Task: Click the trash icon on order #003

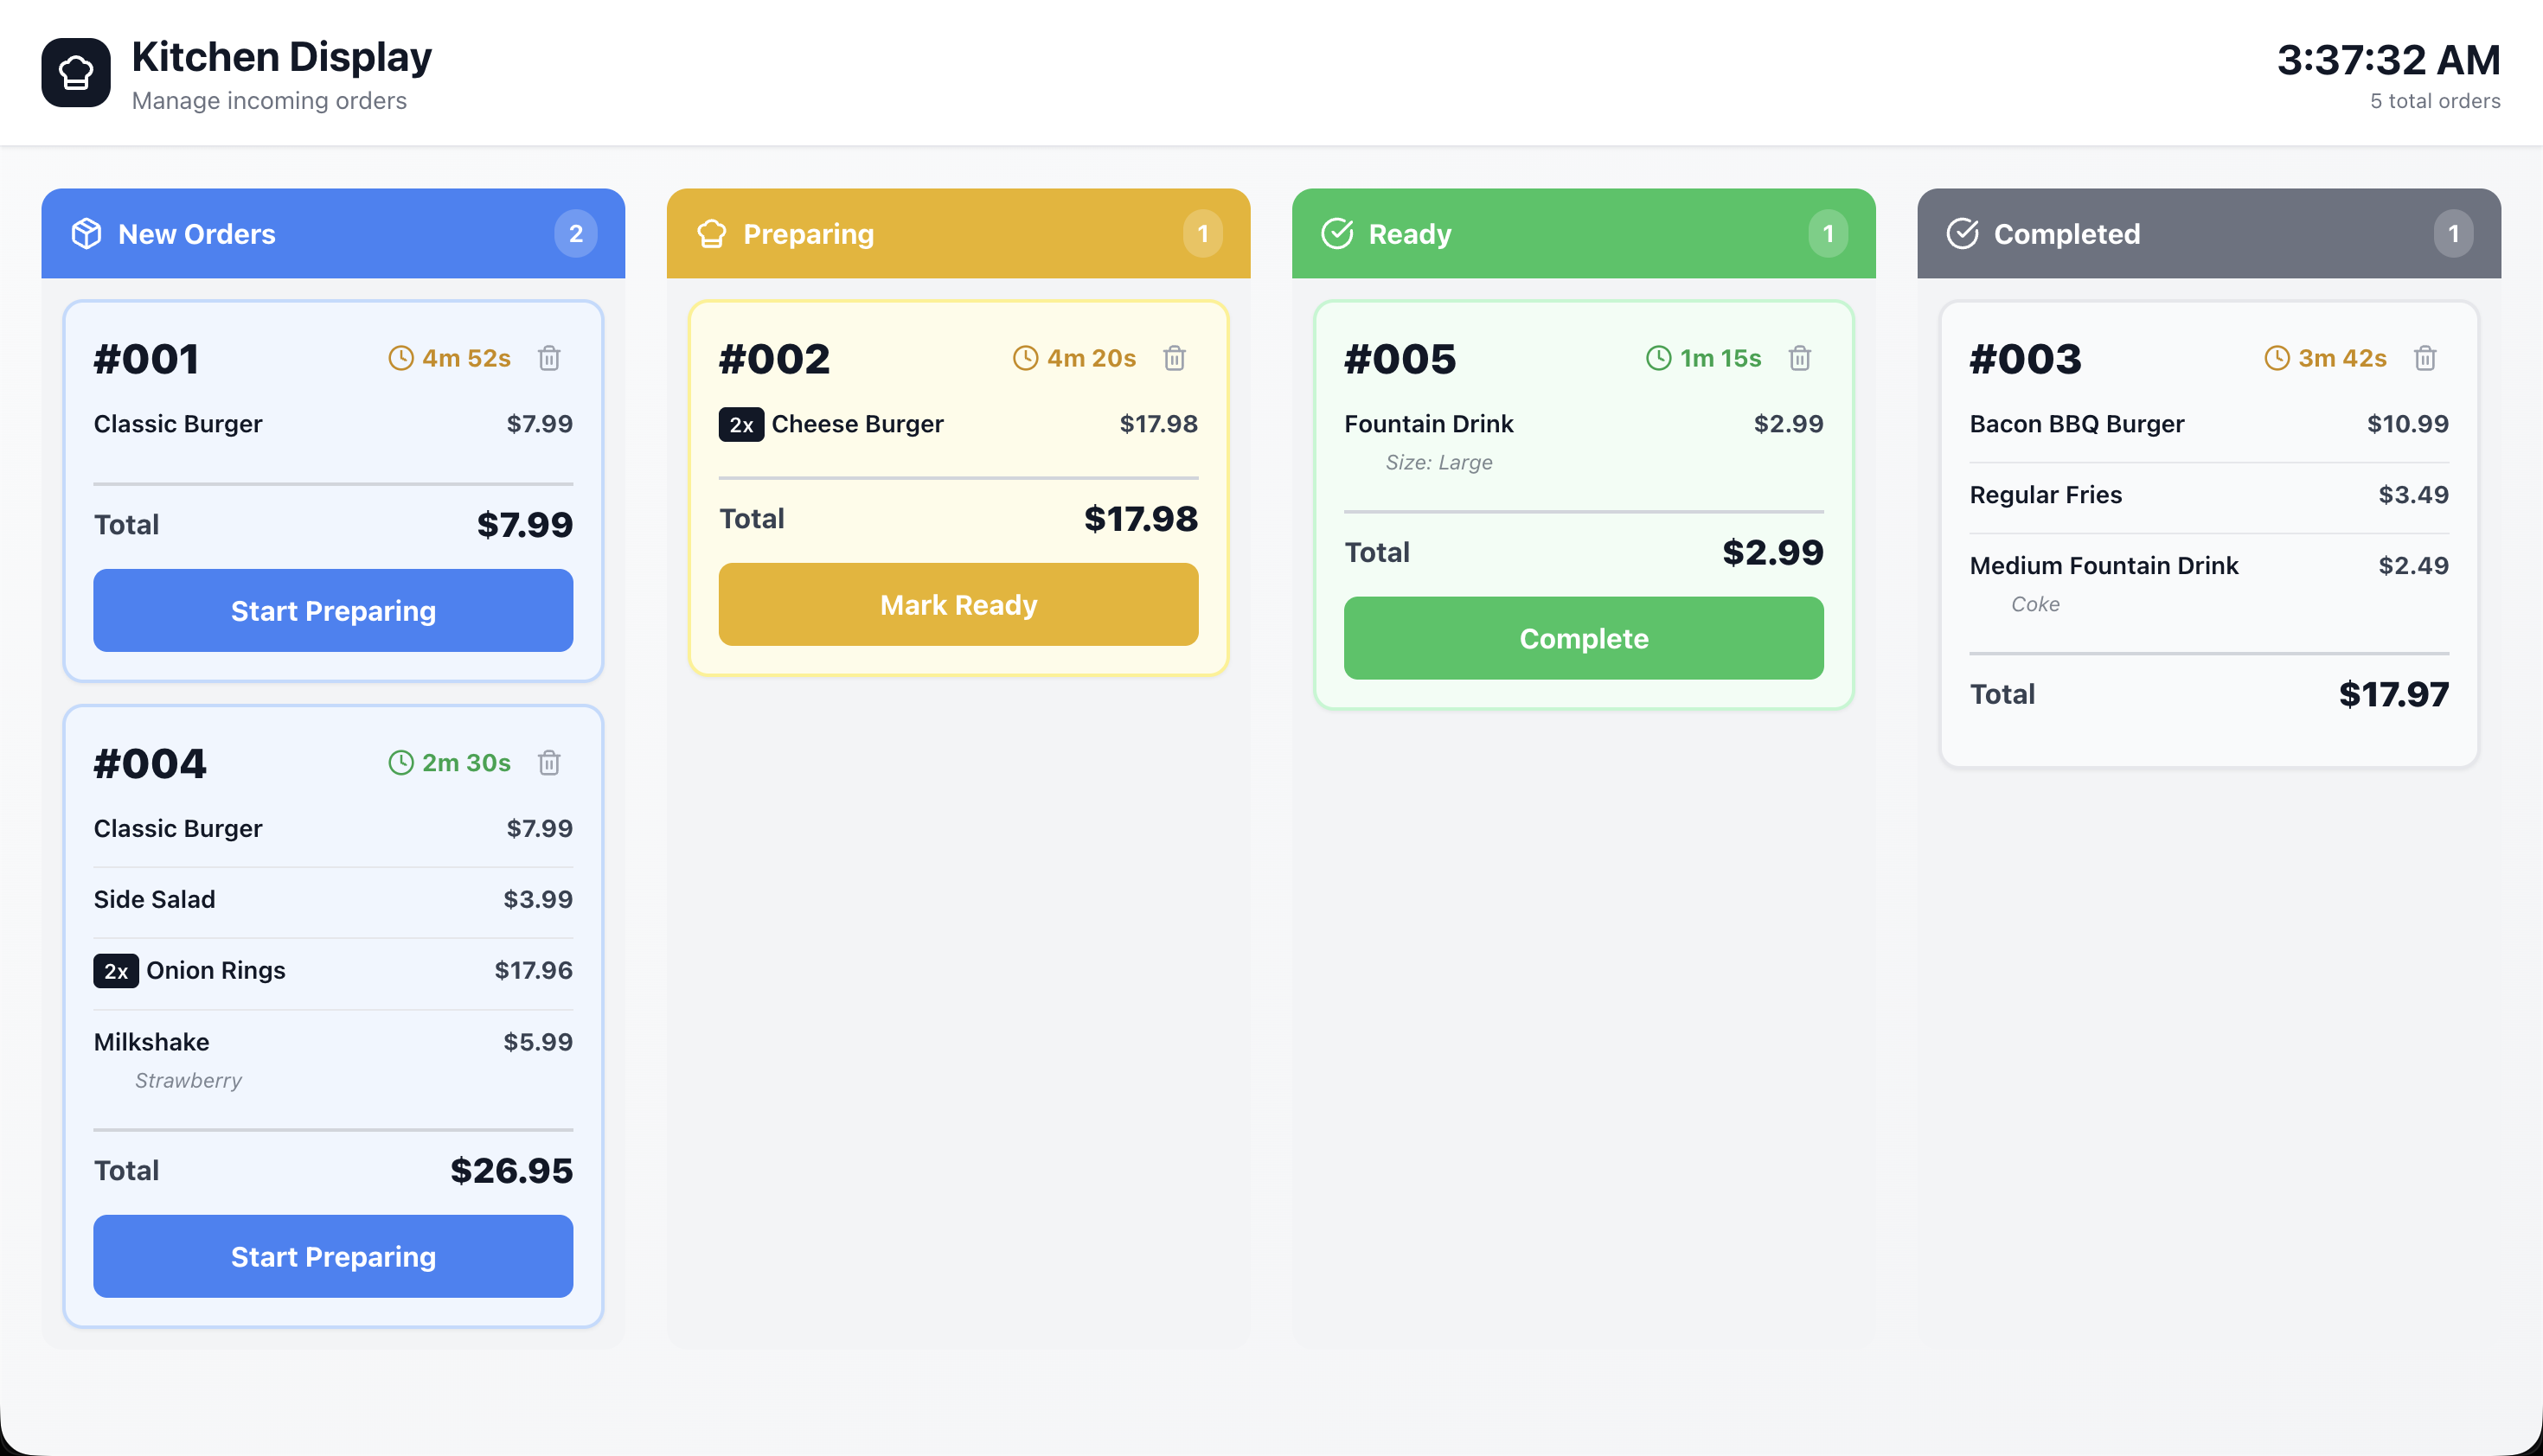Action: tap(2424, 358)
